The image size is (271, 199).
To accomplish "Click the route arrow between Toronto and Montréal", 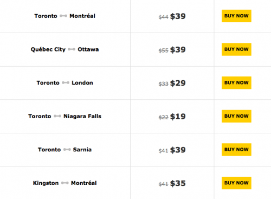I will pos(63,16).
